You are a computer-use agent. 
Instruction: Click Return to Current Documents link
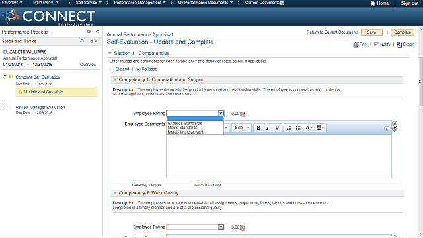[332, 32]
